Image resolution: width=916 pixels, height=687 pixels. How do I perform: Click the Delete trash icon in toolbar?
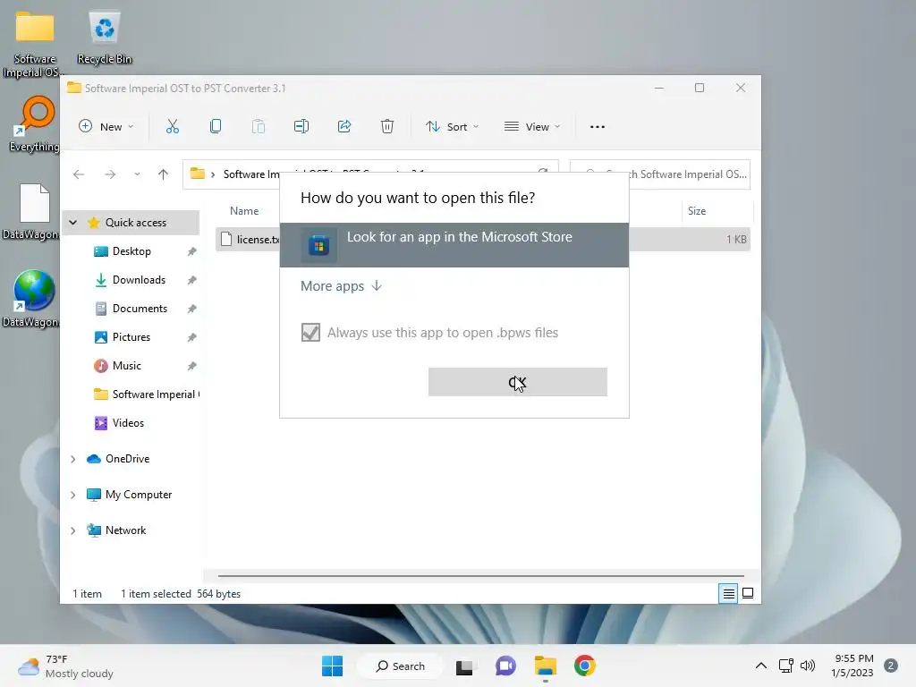click(x=387, y=126)
